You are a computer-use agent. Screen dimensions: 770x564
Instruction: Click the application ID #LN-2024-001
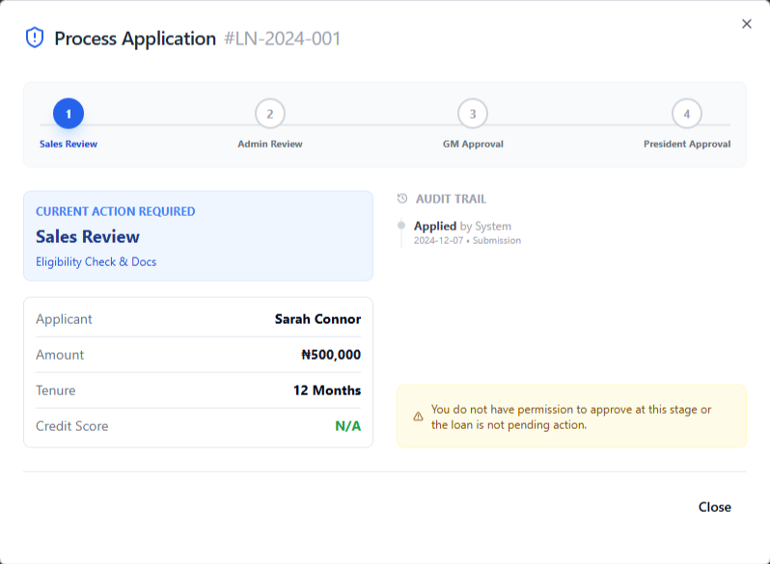[x=282, y=39]
